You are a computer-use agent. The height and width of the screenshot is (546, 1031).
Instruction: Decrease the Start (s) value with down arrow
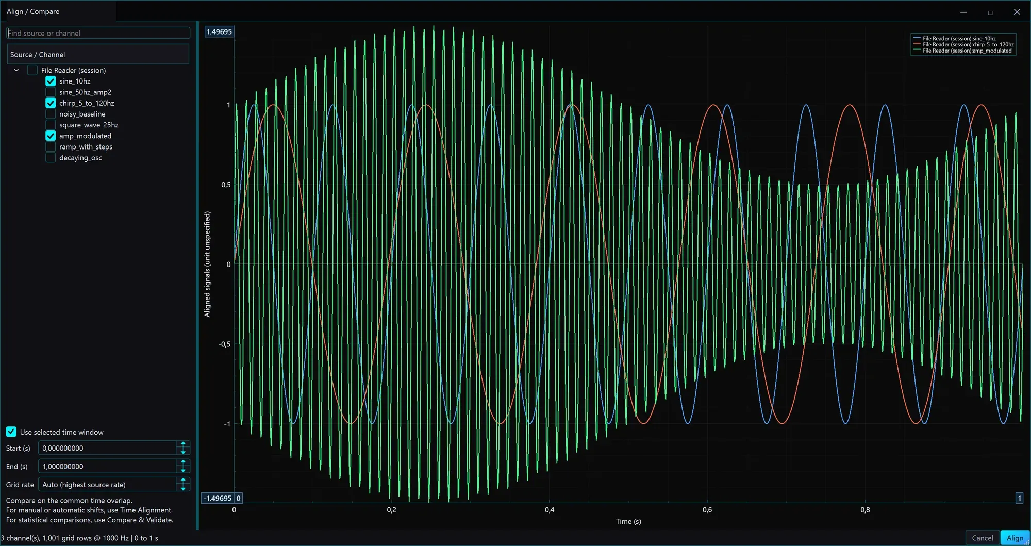(183, 452)
